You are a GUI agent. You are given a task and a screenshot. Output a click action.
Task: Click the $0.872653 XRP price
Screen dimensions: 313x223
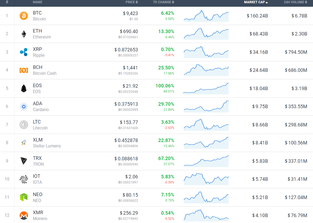pyautogui.click(x=126, y=50)
